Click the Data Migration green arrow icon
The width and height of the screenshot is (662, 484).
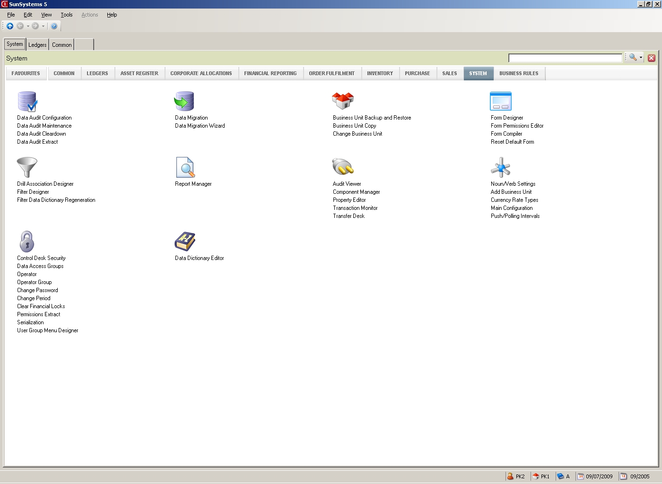[184, 101]
